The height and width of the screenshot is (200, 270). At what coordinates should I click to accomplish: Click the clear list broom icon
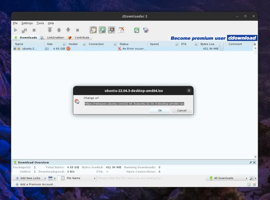pos(50,178)
